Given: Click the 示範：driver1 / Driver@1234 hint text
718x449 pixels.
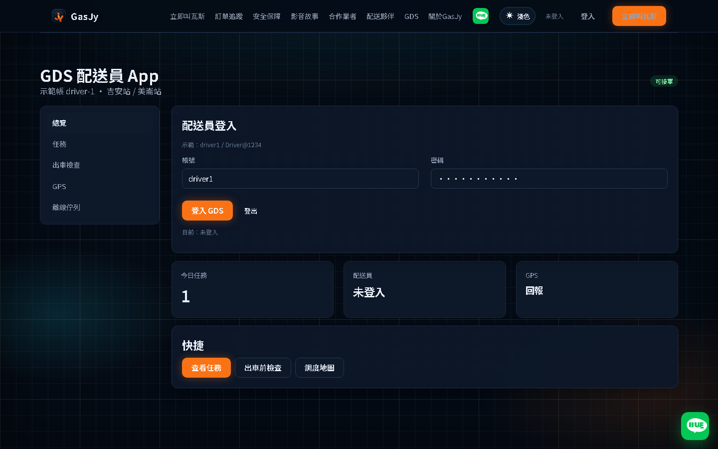Looking at the screenshot, I should [222, 145].
